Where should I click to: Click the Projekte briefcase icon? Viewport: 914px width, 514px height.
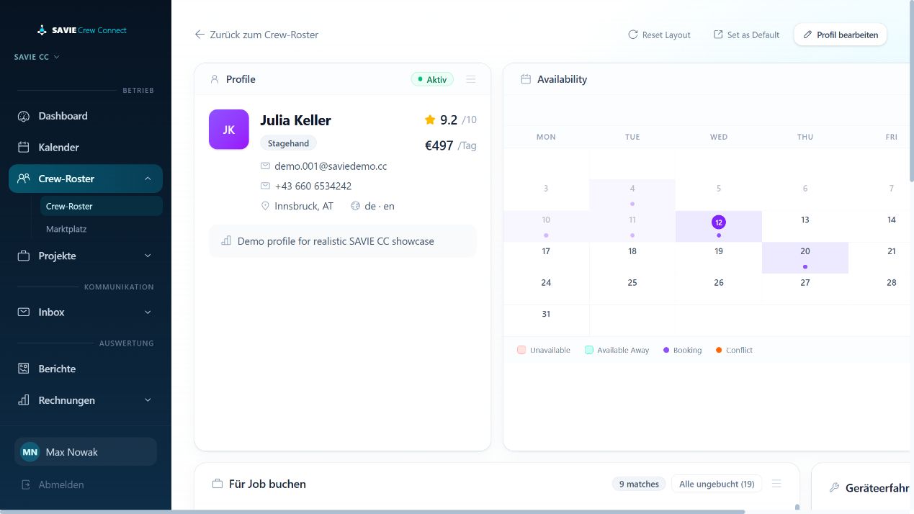[24, 256]
